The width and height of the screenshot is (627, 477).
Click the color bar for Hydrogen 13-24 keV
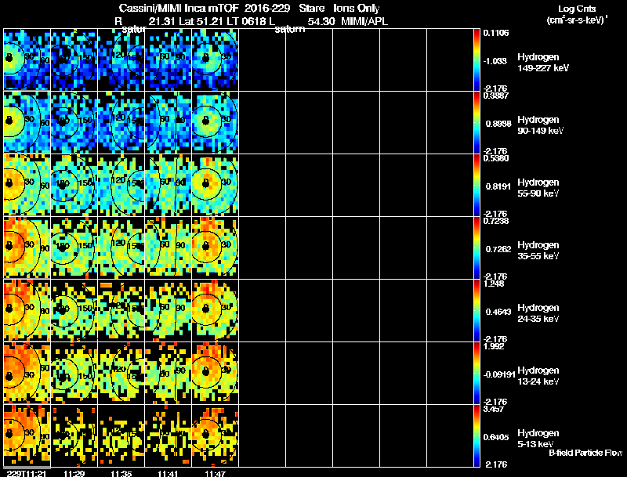tap(477, 373)
